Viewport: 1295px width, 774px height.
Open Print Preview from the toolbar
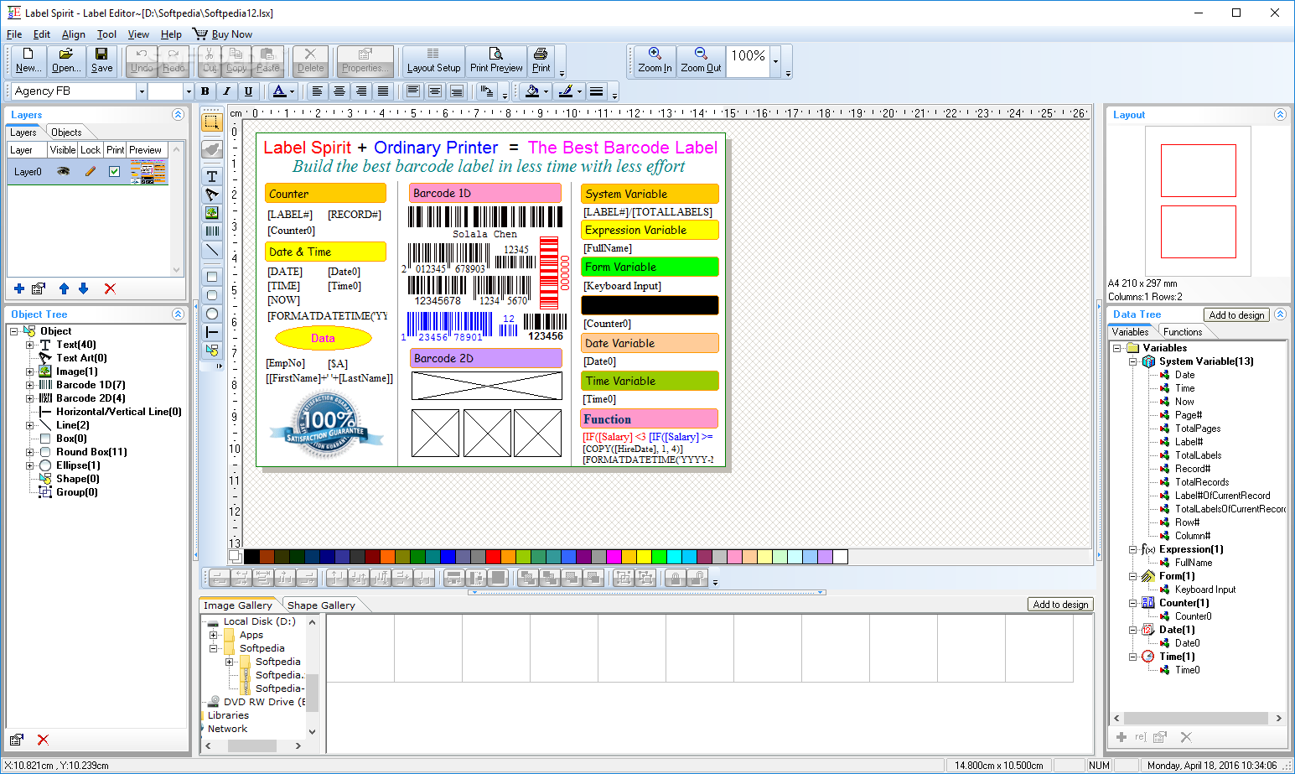[x=496, y=60]
